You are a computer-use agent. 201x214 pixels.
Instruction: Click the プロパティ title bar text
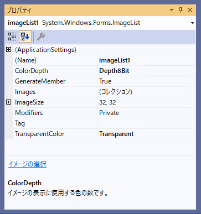(x=19, y=10)
